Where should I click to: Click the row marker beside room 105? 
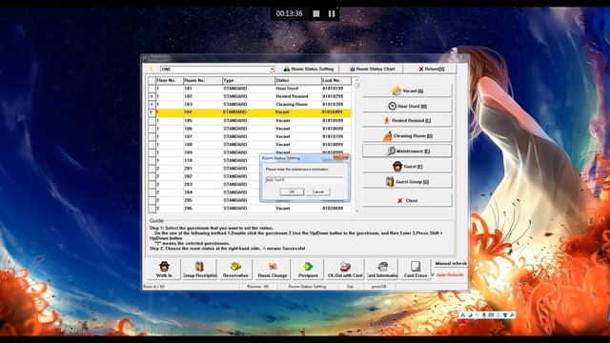(152, 121)
